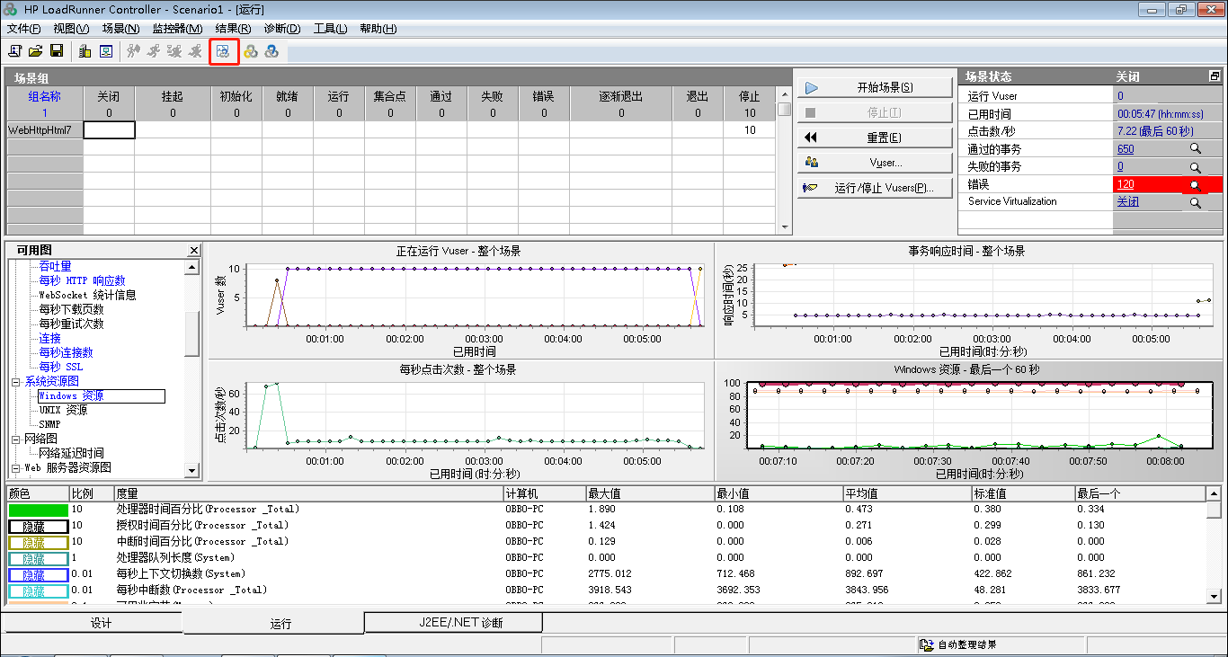This screenshot has height=657, width=1228.
Task: Show the hidden 每秒上下文切换数 measurement
Action: 38,574
